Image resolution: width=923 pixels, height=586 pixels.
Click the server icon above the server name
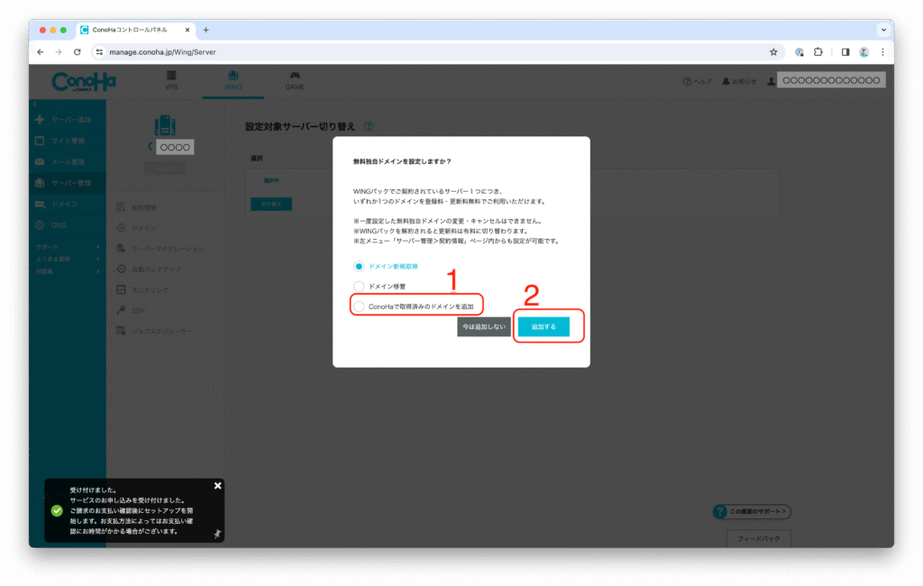coord(166,125)
